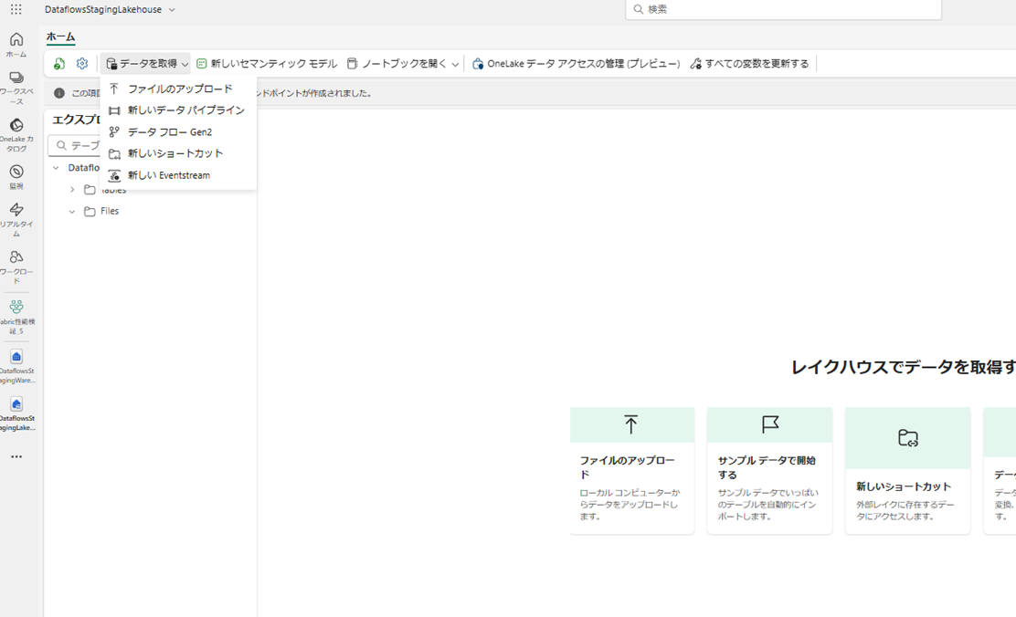Viewport: 1016px width, 617px height.
Task: Select データ フロー Gen2 menu item
Action: 179,132
